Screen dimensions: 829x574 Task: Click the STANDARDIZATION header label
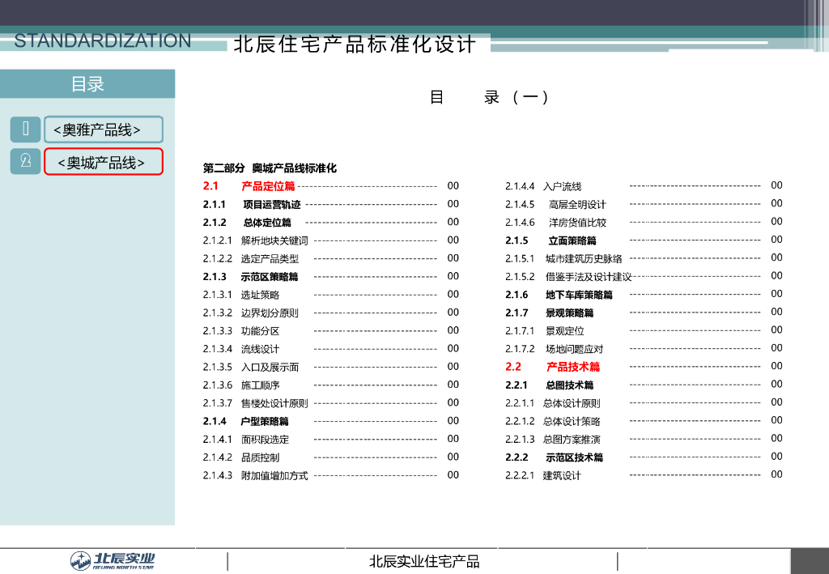coord(103,40)
